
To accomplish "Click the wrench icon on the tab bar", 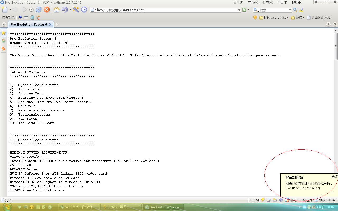I will point(328,24).
